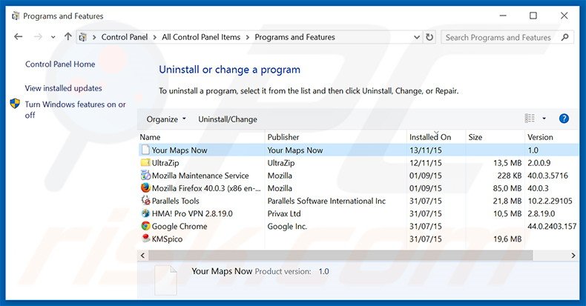The height and width of the screenshot is (306, 586).
Task: Go to Control Panel Home
Action: click(60, 64)
